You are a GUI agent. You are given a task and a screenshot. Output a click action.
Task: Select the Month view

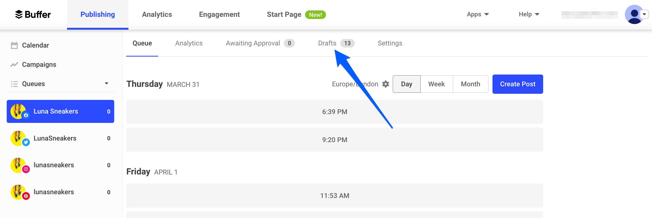pyautogui.click(x=471, y=84)
